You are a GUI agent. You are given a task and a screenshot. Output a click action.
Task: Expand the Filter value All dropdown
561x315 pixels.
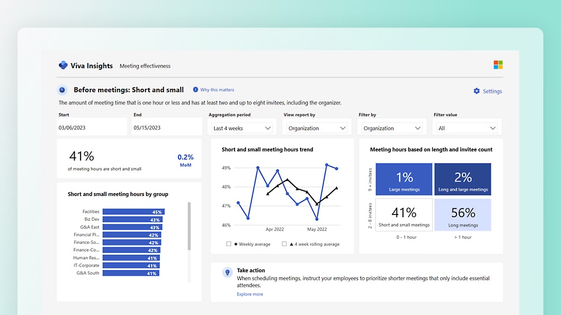point(467,128)
